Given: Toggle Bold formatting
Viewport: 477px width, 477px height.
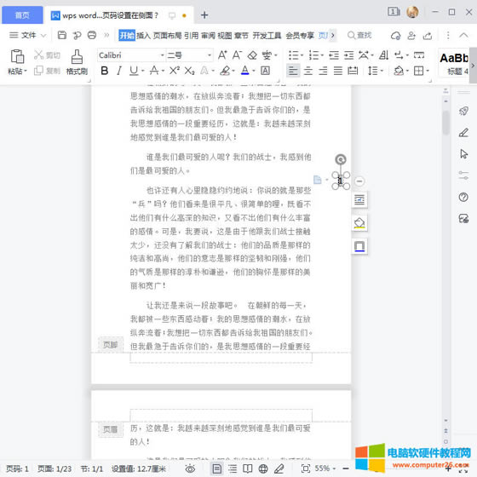Looking at the screenshot, I should coord(104,71).
